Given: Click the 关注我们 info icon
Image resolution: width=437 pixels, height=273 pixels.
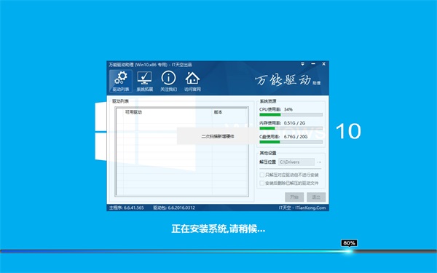Looking at the screenshot, I should (x=169, y=81).
